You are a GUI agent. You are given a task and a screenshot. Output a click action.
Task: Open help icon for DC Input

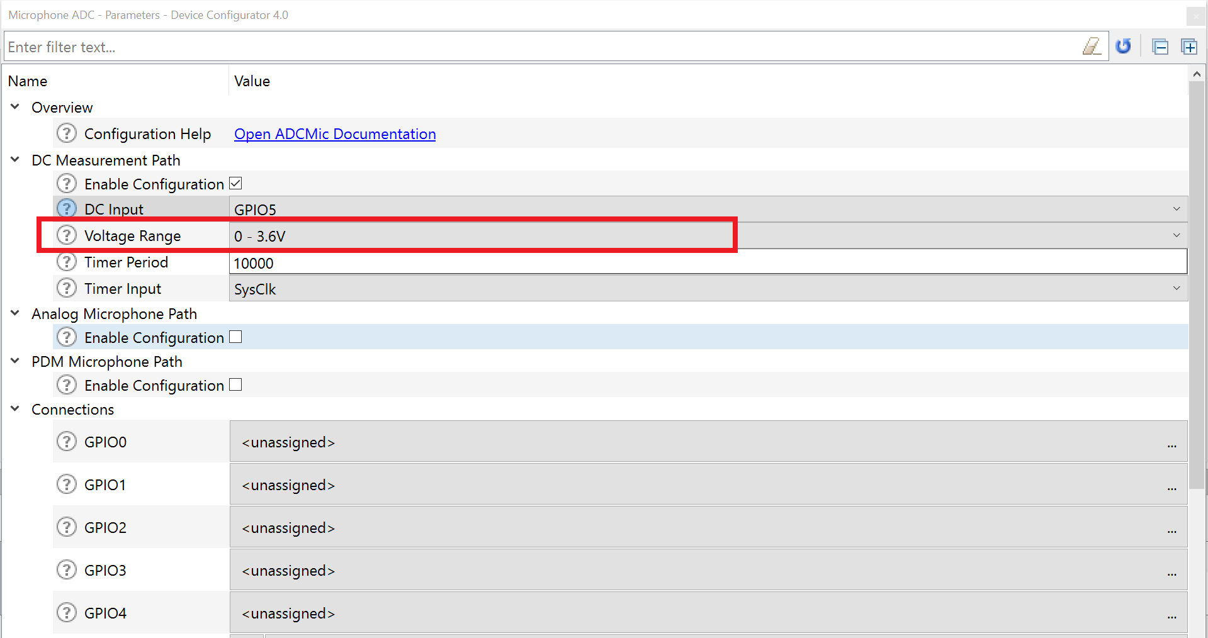[x=67, y=208]
